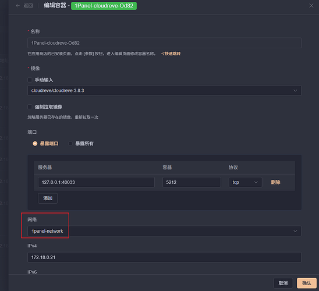Enable the 强制拉取镜像 checkbox
Viewport: 319px width, 291px height.
click(x=30, y=107)
